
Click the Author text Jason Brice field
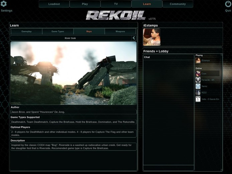coord(73,112)
